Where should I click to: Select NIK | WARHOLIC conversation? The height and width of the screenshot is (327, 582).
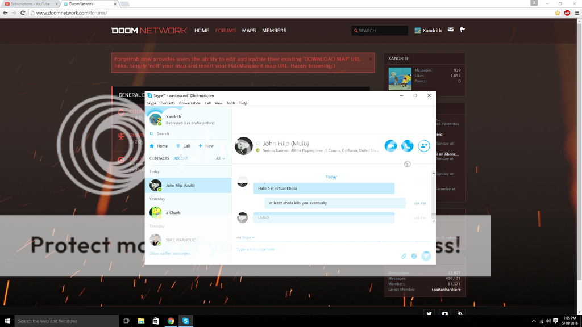coord(188,240)
